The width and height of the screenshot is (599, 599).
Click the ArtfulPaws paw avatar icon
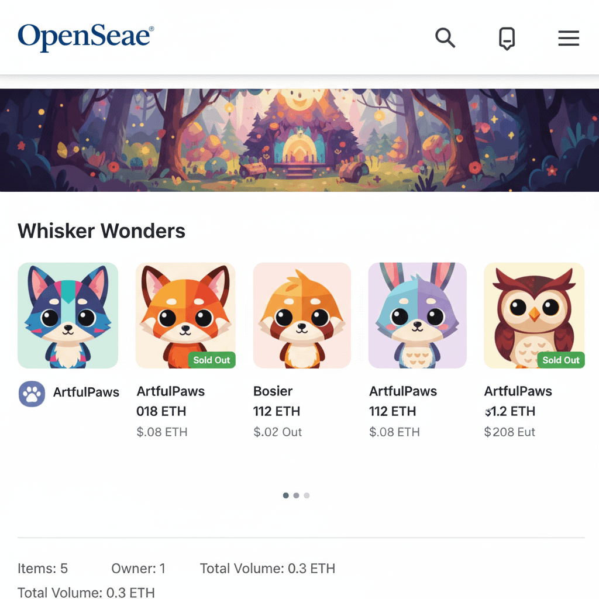click(x=32, y=394)
